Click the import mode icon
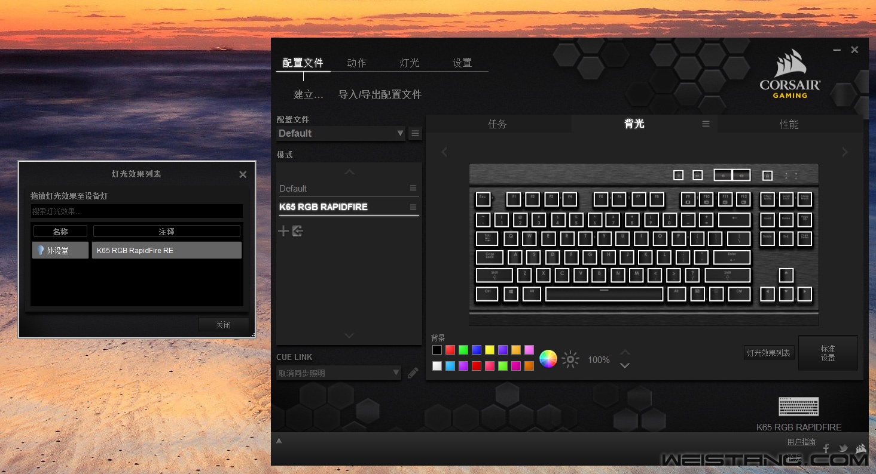The width and height of the screenshot is (876, 474). click(298, 231)
